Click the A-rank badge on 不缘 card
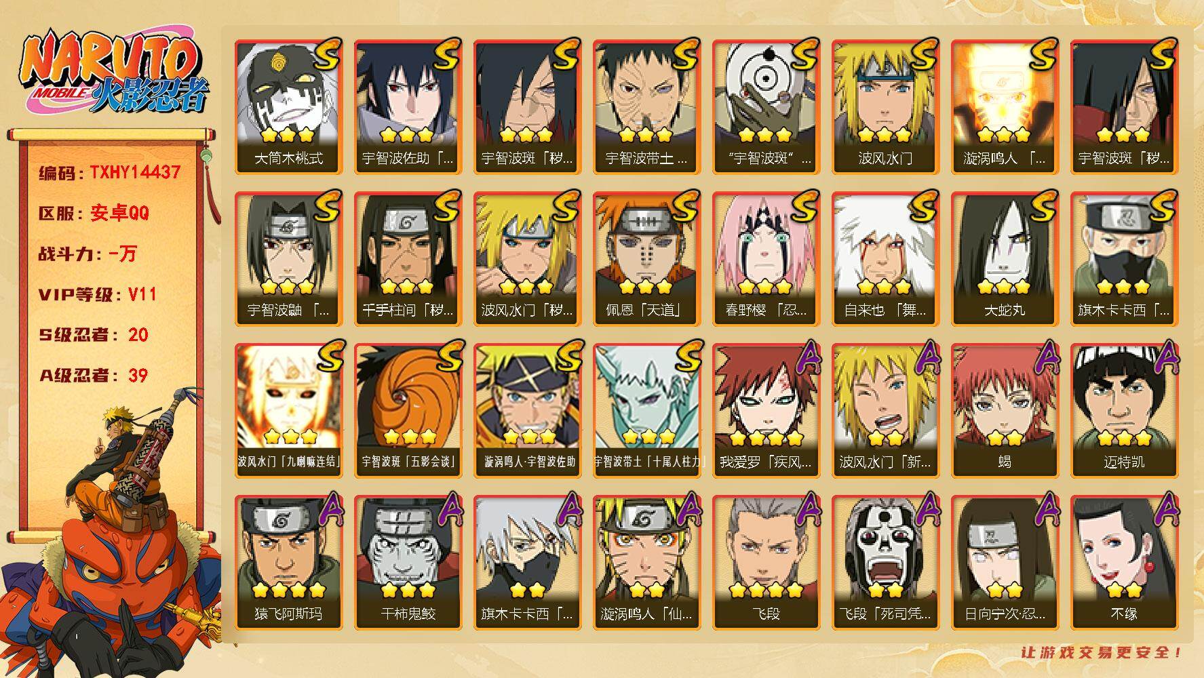Viewport: 1204px width, 678px height. (1164, 511)
